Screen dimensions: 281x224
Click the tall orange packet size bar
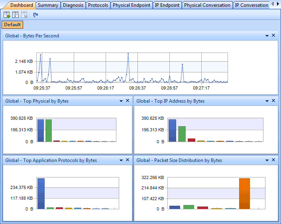[244, 194]
